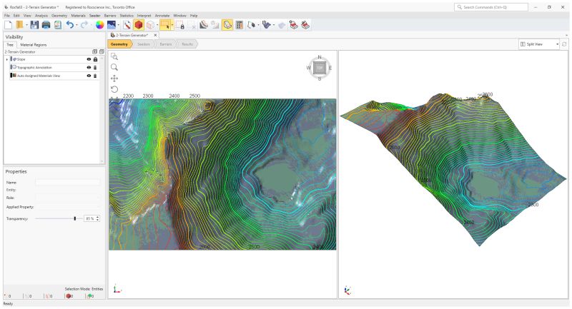Hide the Slope layer with its eye icon
572x309 pixels.
[x=89, y=59]
